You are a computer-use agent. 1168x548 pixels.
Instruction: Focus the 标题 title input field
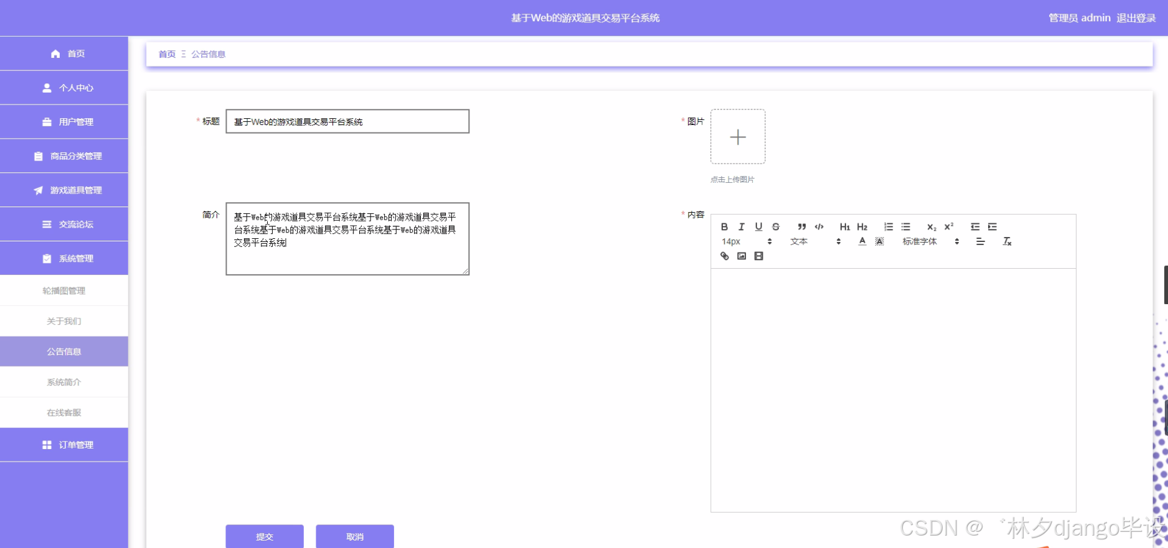(x=347, y=121)
